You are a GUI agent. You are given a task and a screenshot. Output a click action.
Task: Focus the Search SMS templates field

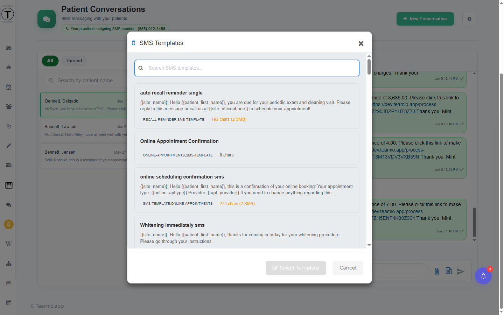click(x=247, y=68)
